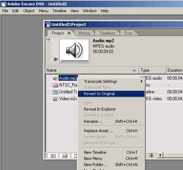Image resolution: width=183 pixels, height=170 pixels.
Task: Play the Audio.mp2 preview
Action: pyautogui.click(x=56, y=59)
